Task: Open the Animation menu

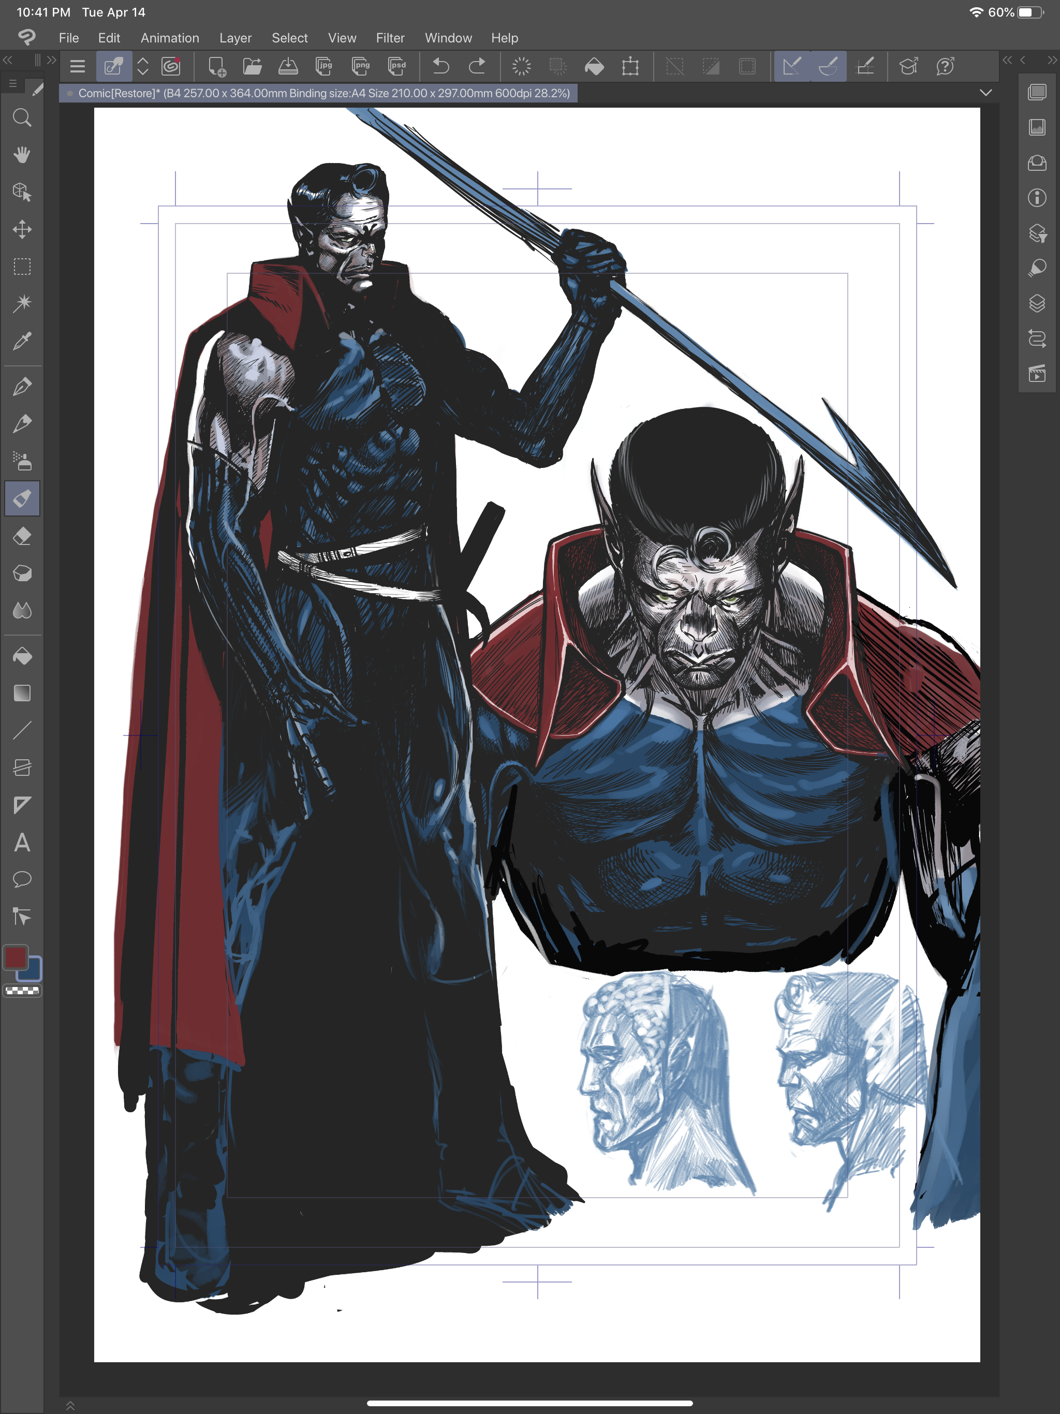Action: (x=169, y=38)
